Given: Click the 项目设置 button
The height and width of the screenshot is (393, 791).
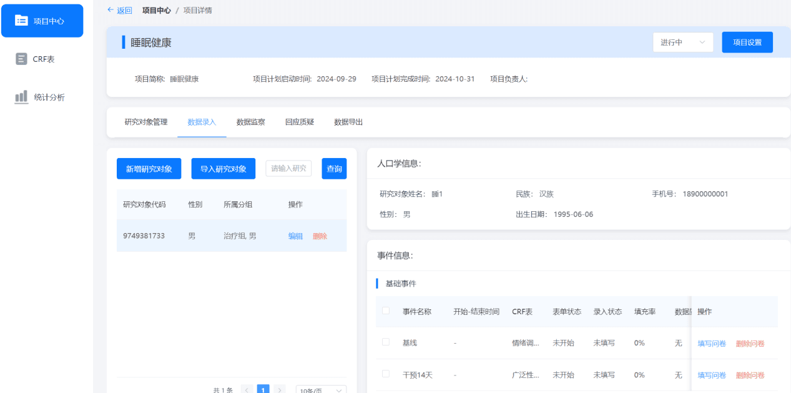Looking at the screenshot, I should pos(747,42).
